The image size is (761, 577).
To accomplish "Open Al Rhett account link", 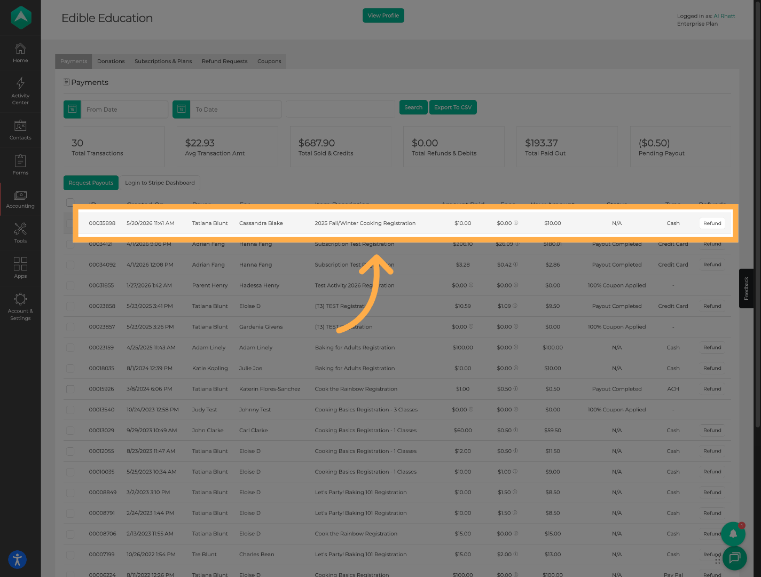I will 724,16.
